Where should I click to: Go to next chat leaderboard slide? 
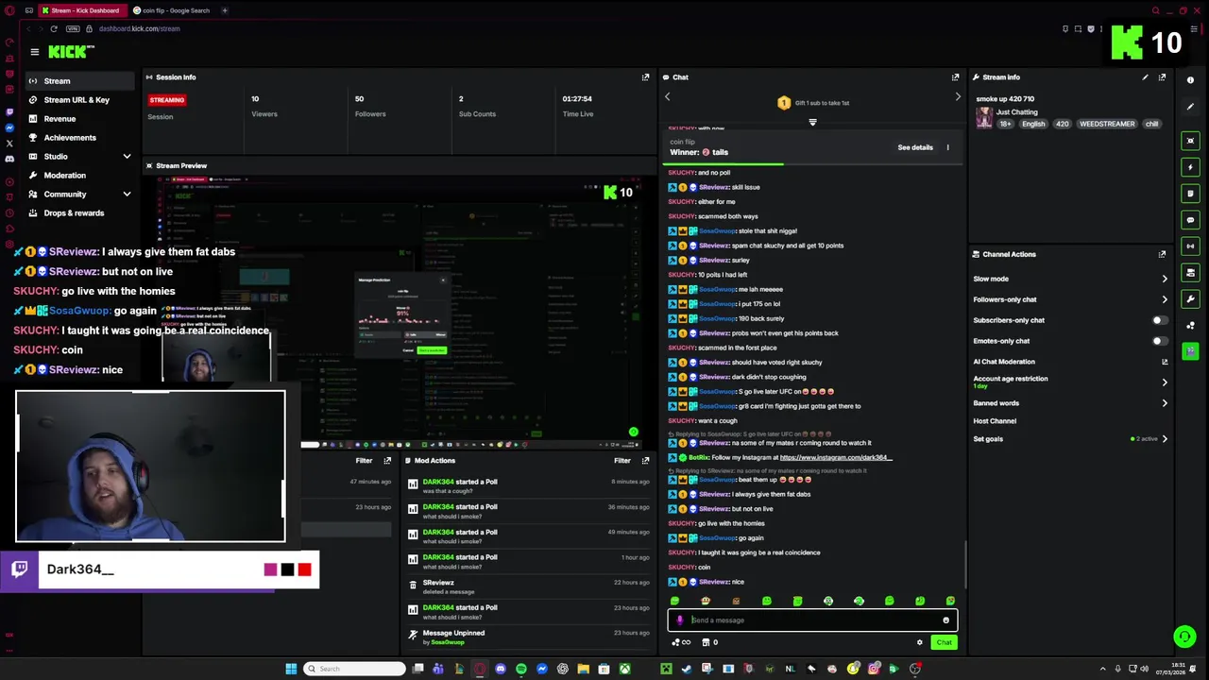(x=957, y=96)
